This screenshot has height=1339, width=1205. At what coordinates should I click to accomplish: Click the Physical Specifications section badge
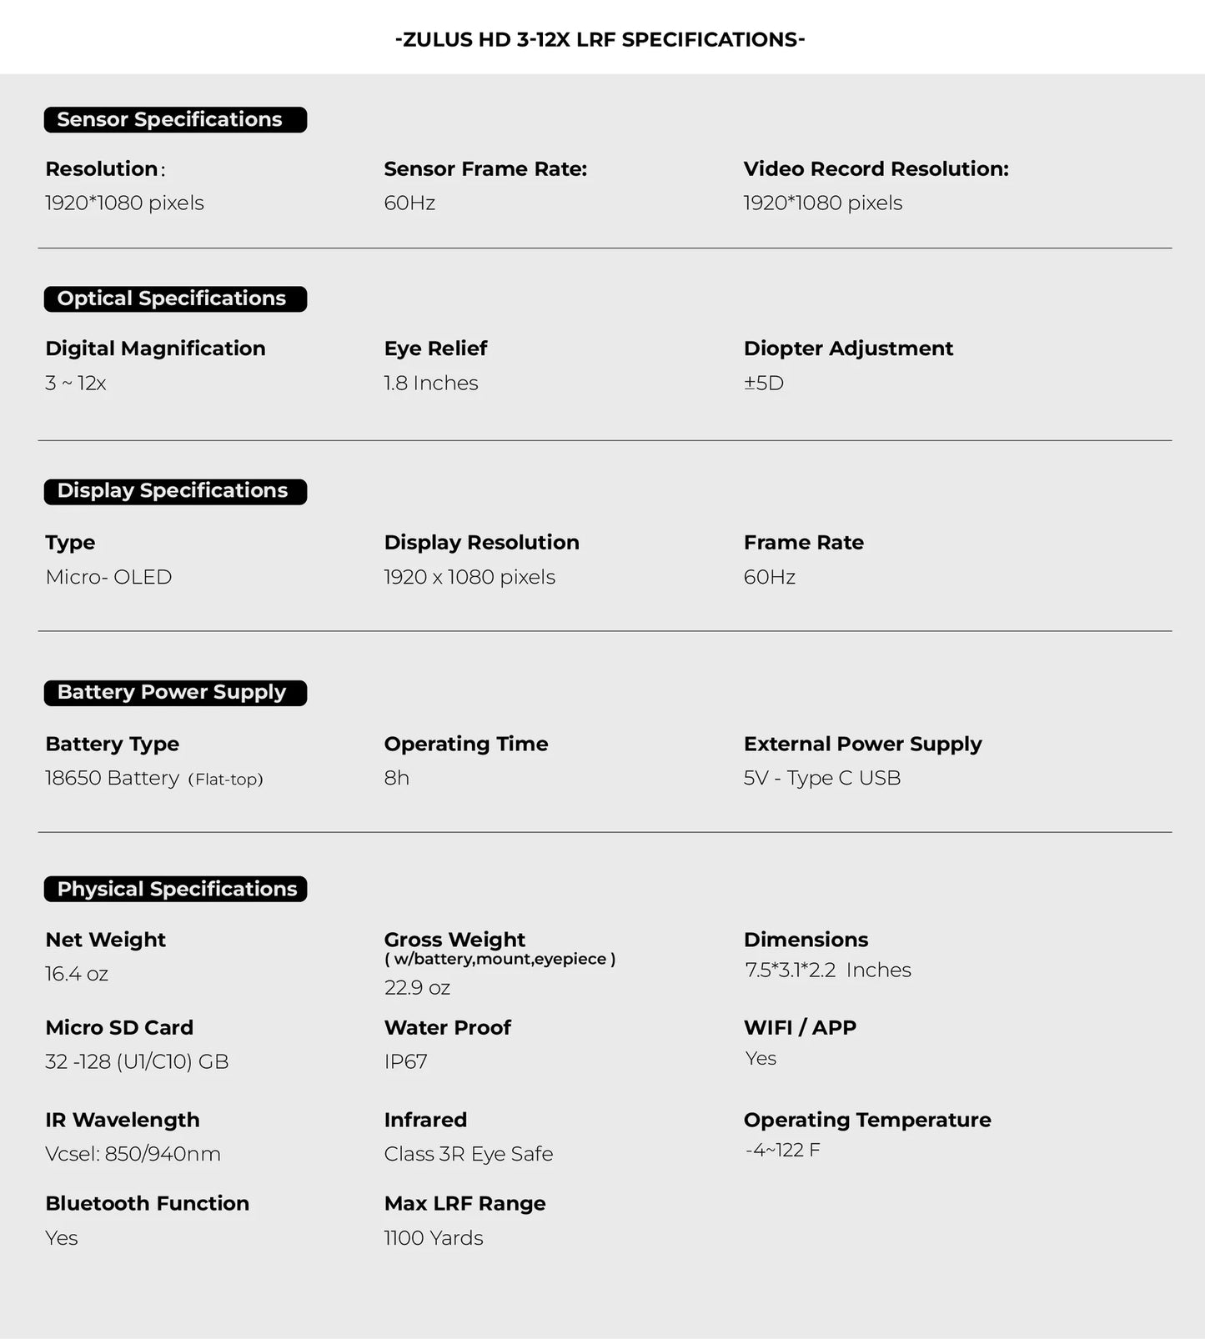[175, 889]
